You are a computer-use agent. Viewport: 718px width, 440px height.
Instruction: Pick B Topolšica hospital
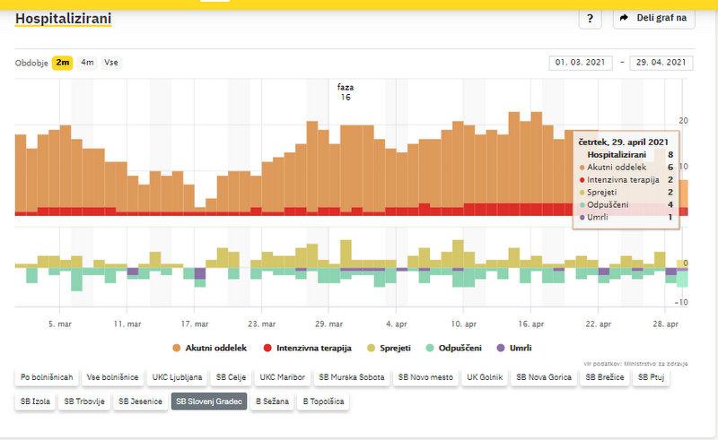(x=323, y=402)
